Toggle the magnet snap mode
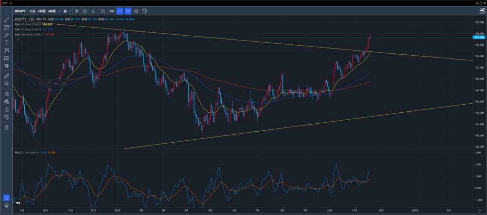The image size is (487, 215). pyautogui.click(x=7, y=94)
